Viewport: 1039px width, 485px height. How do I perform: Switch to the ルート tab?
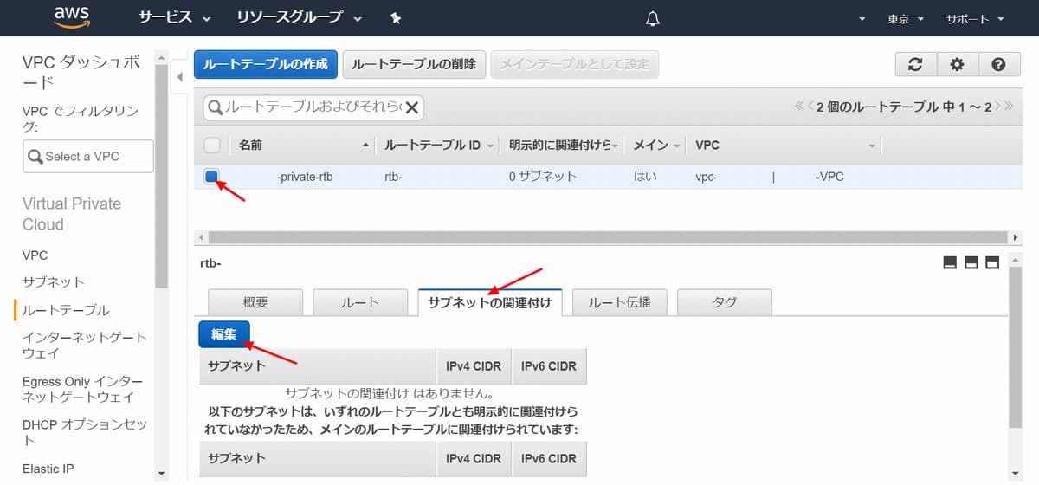pyautogui.click(x=359, y=302)
